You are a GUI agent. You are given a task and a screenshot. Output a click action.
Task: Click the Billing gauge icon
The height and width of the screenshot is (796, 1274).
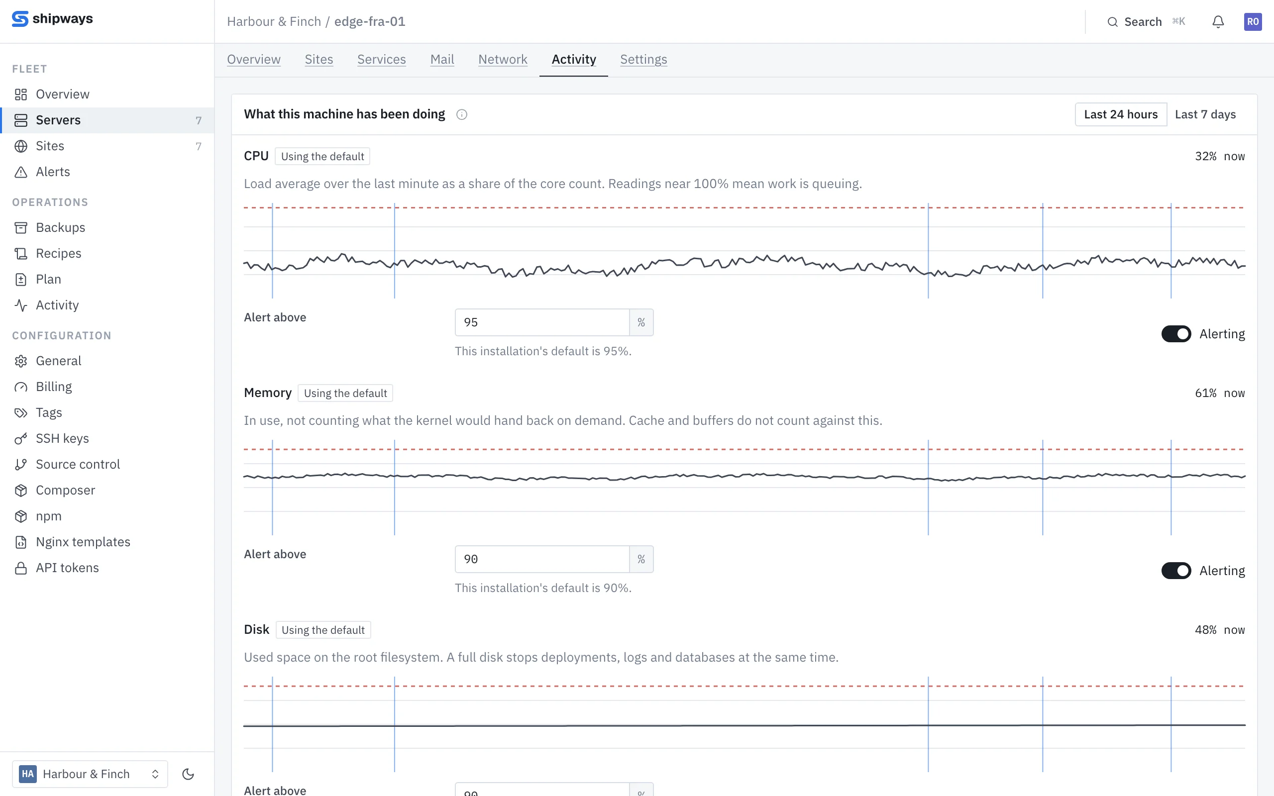(21, 387)
